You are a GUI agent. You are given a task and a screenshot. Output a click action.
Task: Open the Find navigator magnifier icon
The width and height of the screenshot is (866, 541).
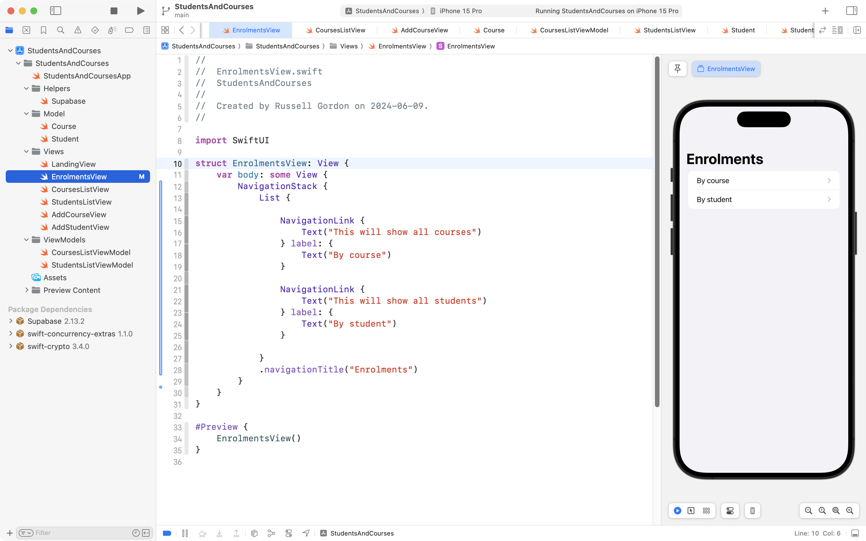tap(60, 30)
